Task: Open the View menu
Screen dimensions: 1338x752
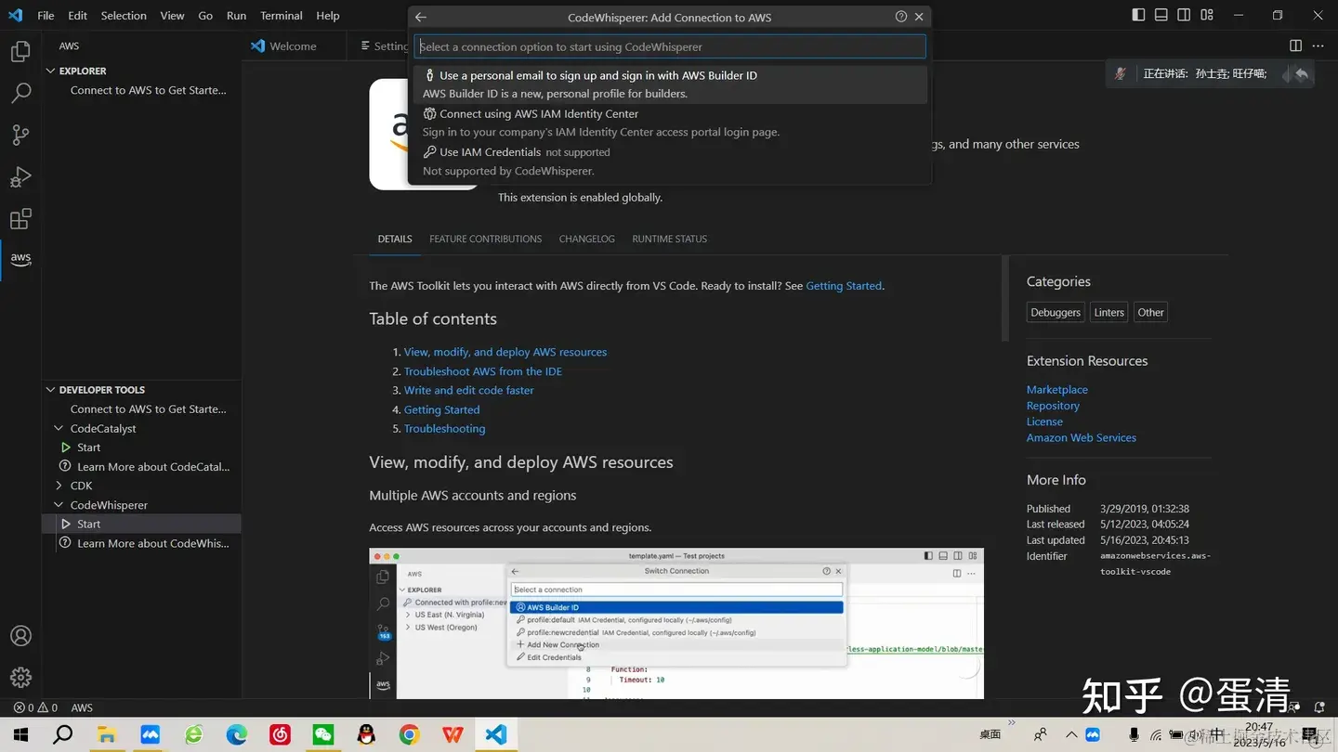Action: (172, 16)
